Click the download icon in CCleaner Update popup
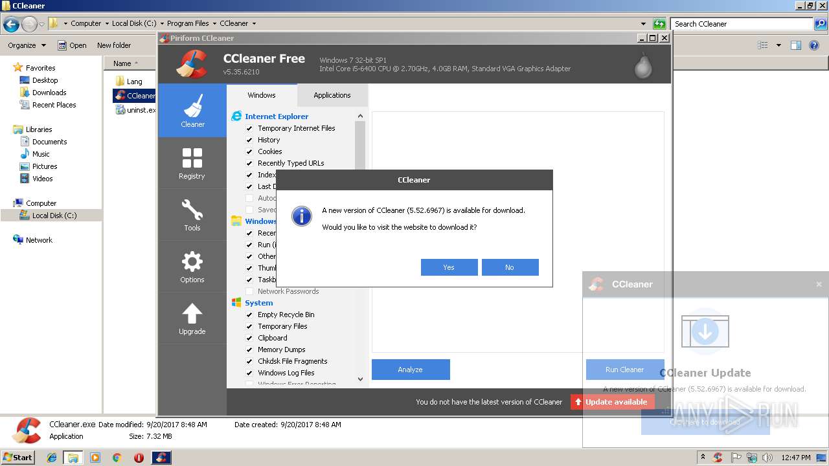The width and height of the screenshot is (829, 466). coord(705,331)
